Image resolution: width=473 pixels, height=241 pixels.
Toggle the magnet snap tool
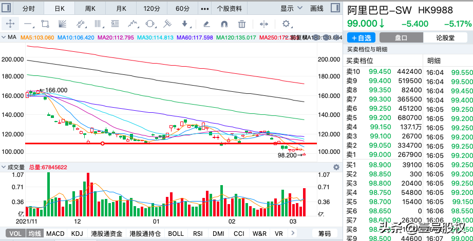pos(224,24)
